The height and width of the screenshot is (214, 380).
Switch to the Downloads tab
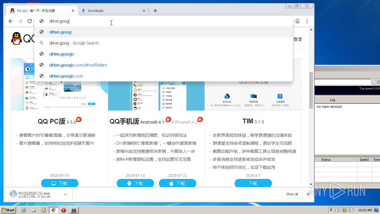pyautogui.click(x=113, y=11)
